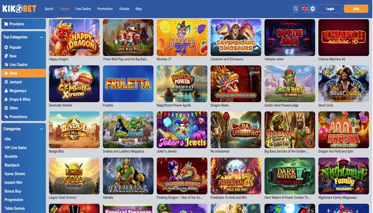Open the Goblin Heist Powernudge thumbnail
This screenshot has width=373, height=213.
(290, 84)
